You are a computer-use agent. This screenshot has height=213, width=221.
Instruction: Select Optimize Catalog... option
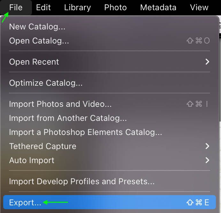coord(110,83)
